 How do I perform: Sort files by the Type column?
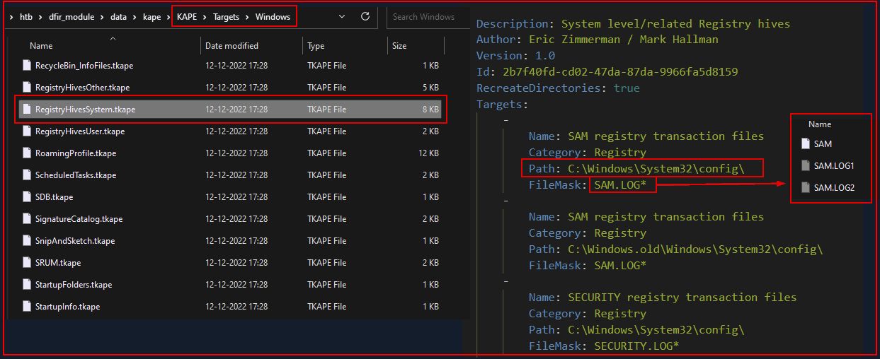316,46
